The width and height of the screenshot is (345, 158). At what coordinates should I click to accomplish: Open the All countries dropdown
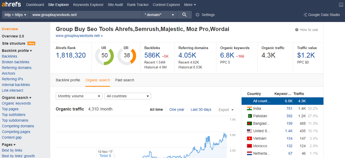(128, 96)
